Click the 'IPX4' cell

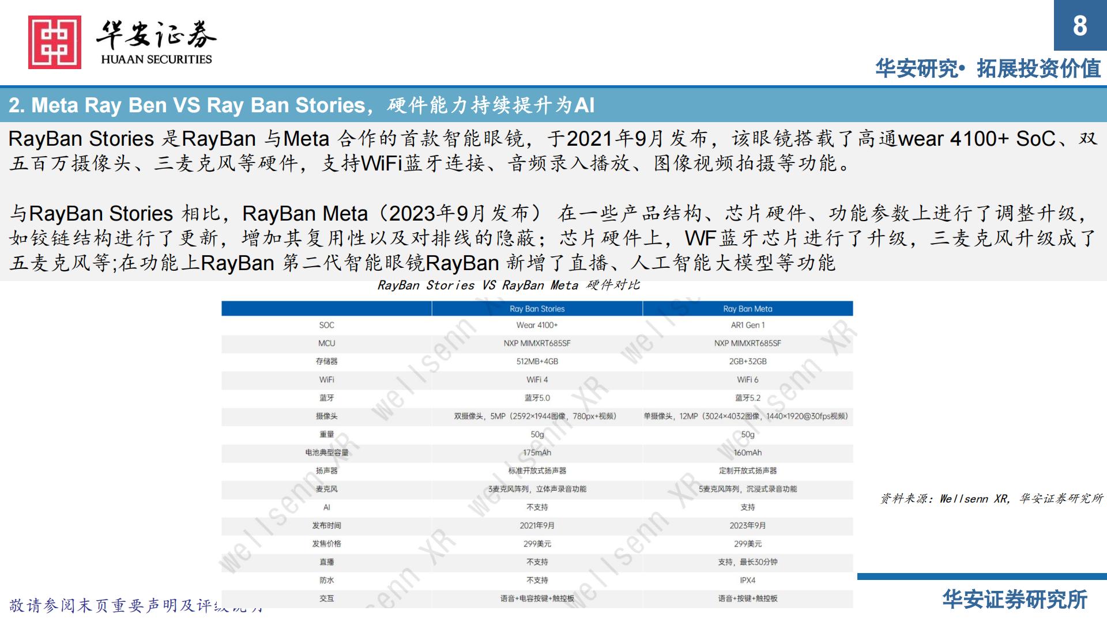click(x=748, y=581)
